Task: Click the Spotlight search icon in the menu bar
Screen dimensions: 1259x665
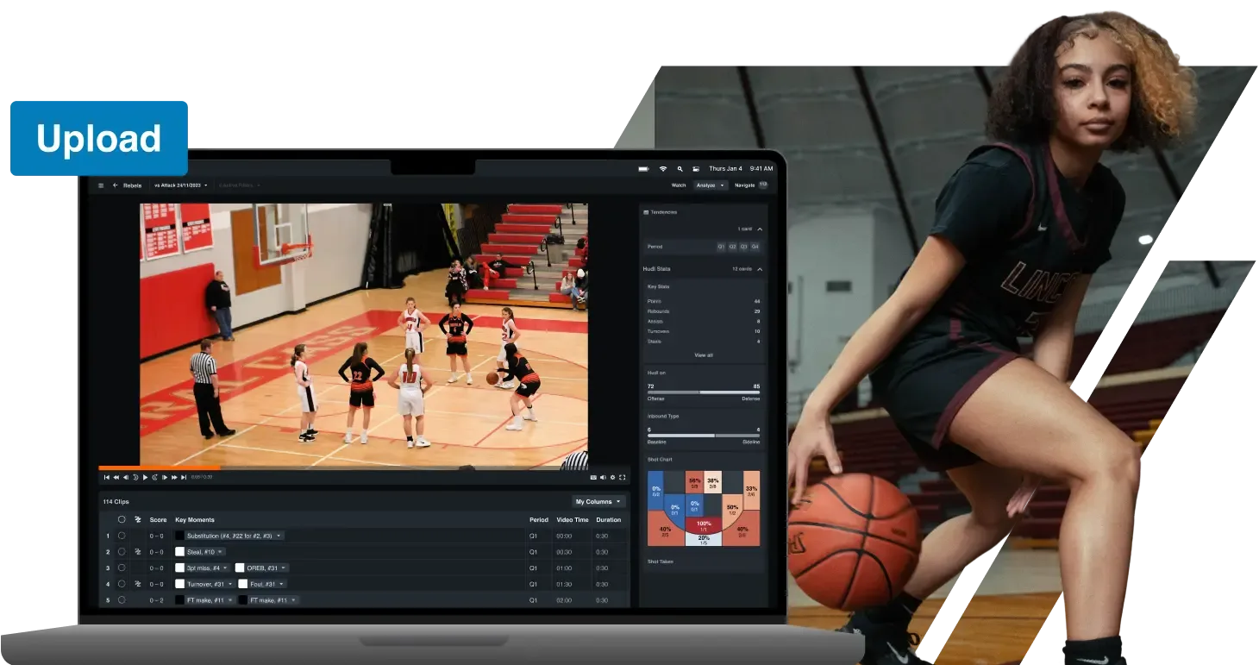Action: pos(680,170)
